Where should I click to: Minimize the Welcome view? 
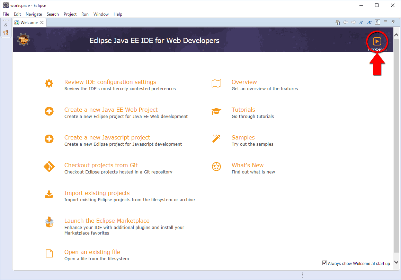(x=385, y=22)
